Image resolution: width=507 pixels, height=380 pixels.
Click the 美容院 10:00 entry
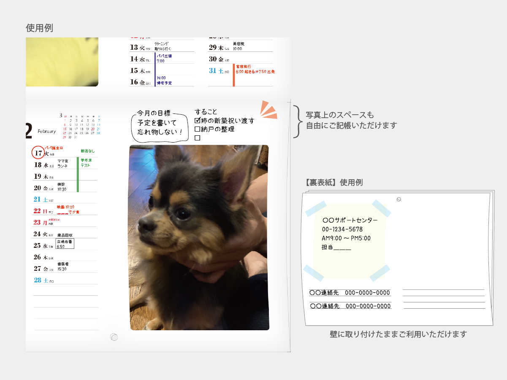[239, 46]
